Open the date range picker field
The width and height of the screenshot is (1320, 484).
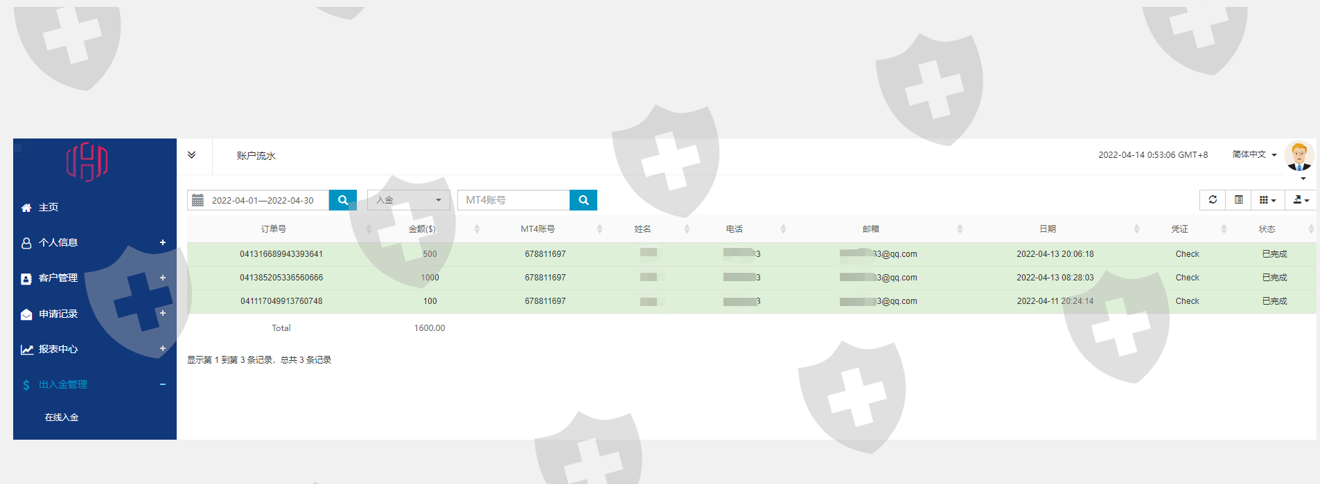click(258, 200)
